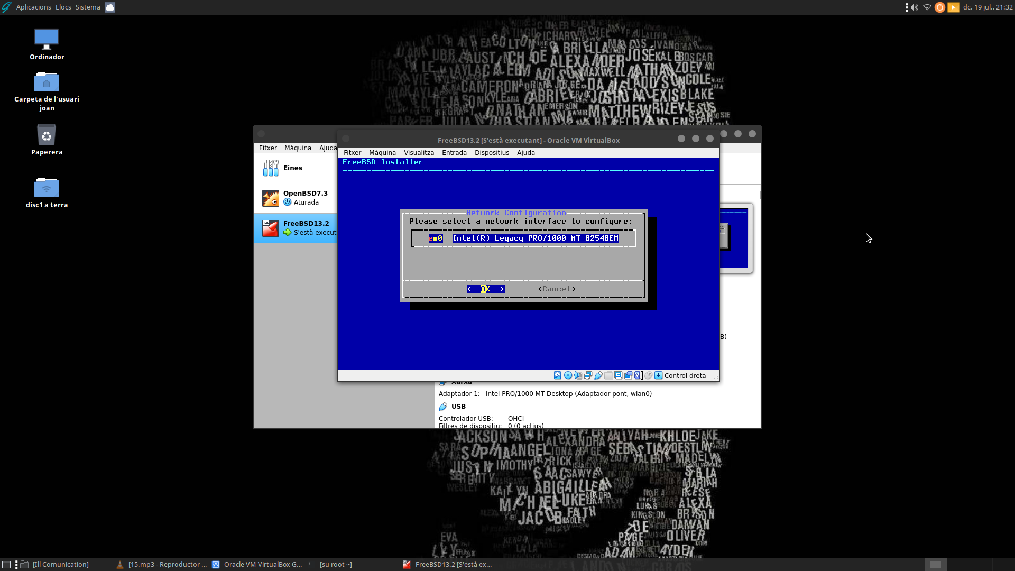Viewport: 1015px width, 571px height.
Task: Select Eines in VirtualBox Manager sidebar
Action: click(296, 168)
